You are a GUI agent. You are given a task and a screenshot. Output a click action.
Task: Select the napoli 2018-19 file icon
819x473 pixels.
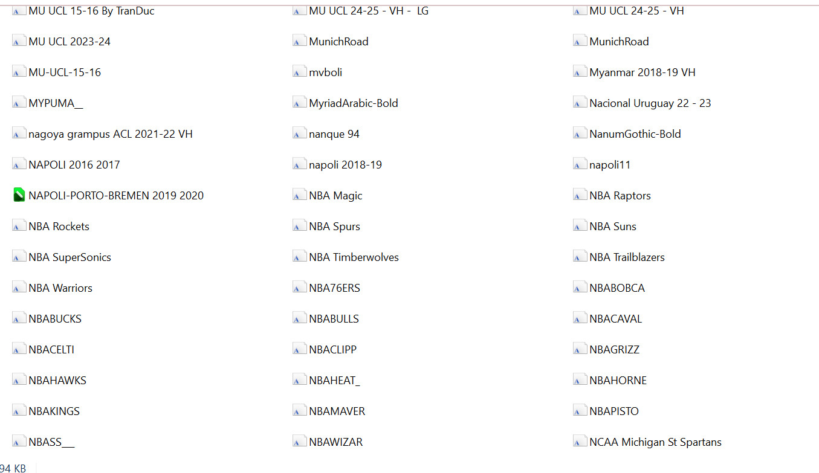299,164
